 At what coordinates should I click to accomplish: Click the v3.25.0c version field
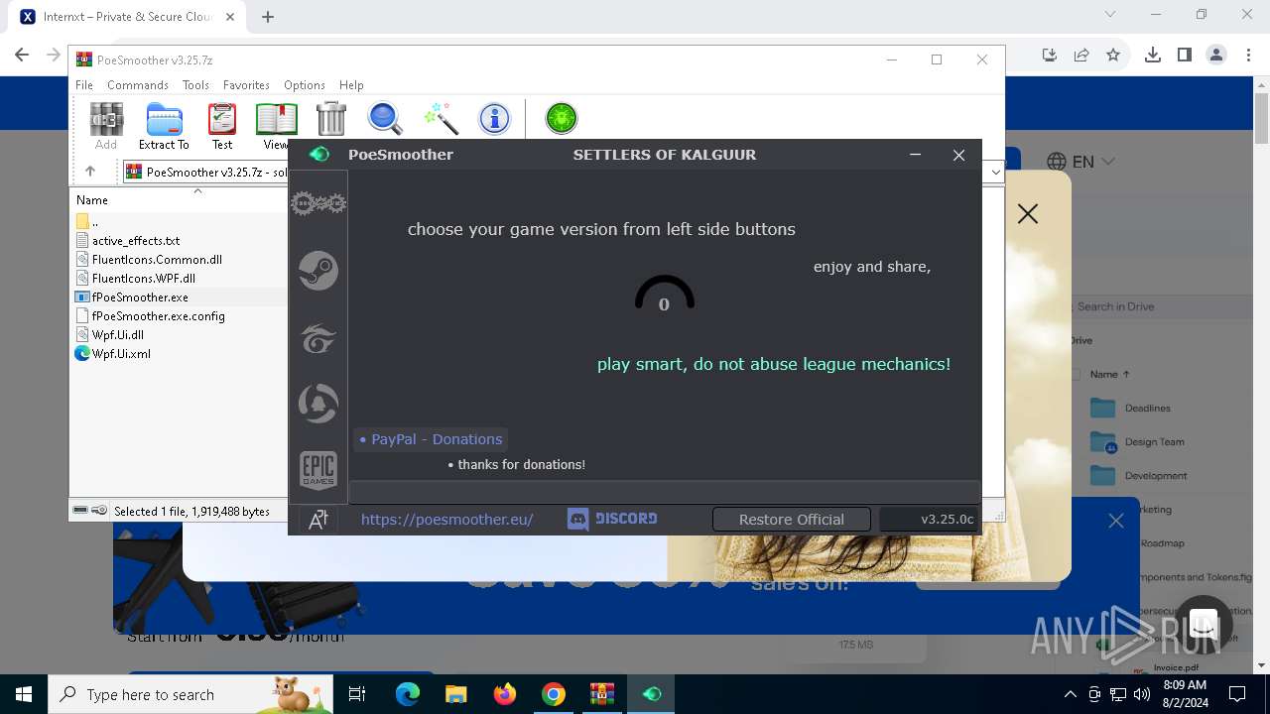(x=929, y=519)
